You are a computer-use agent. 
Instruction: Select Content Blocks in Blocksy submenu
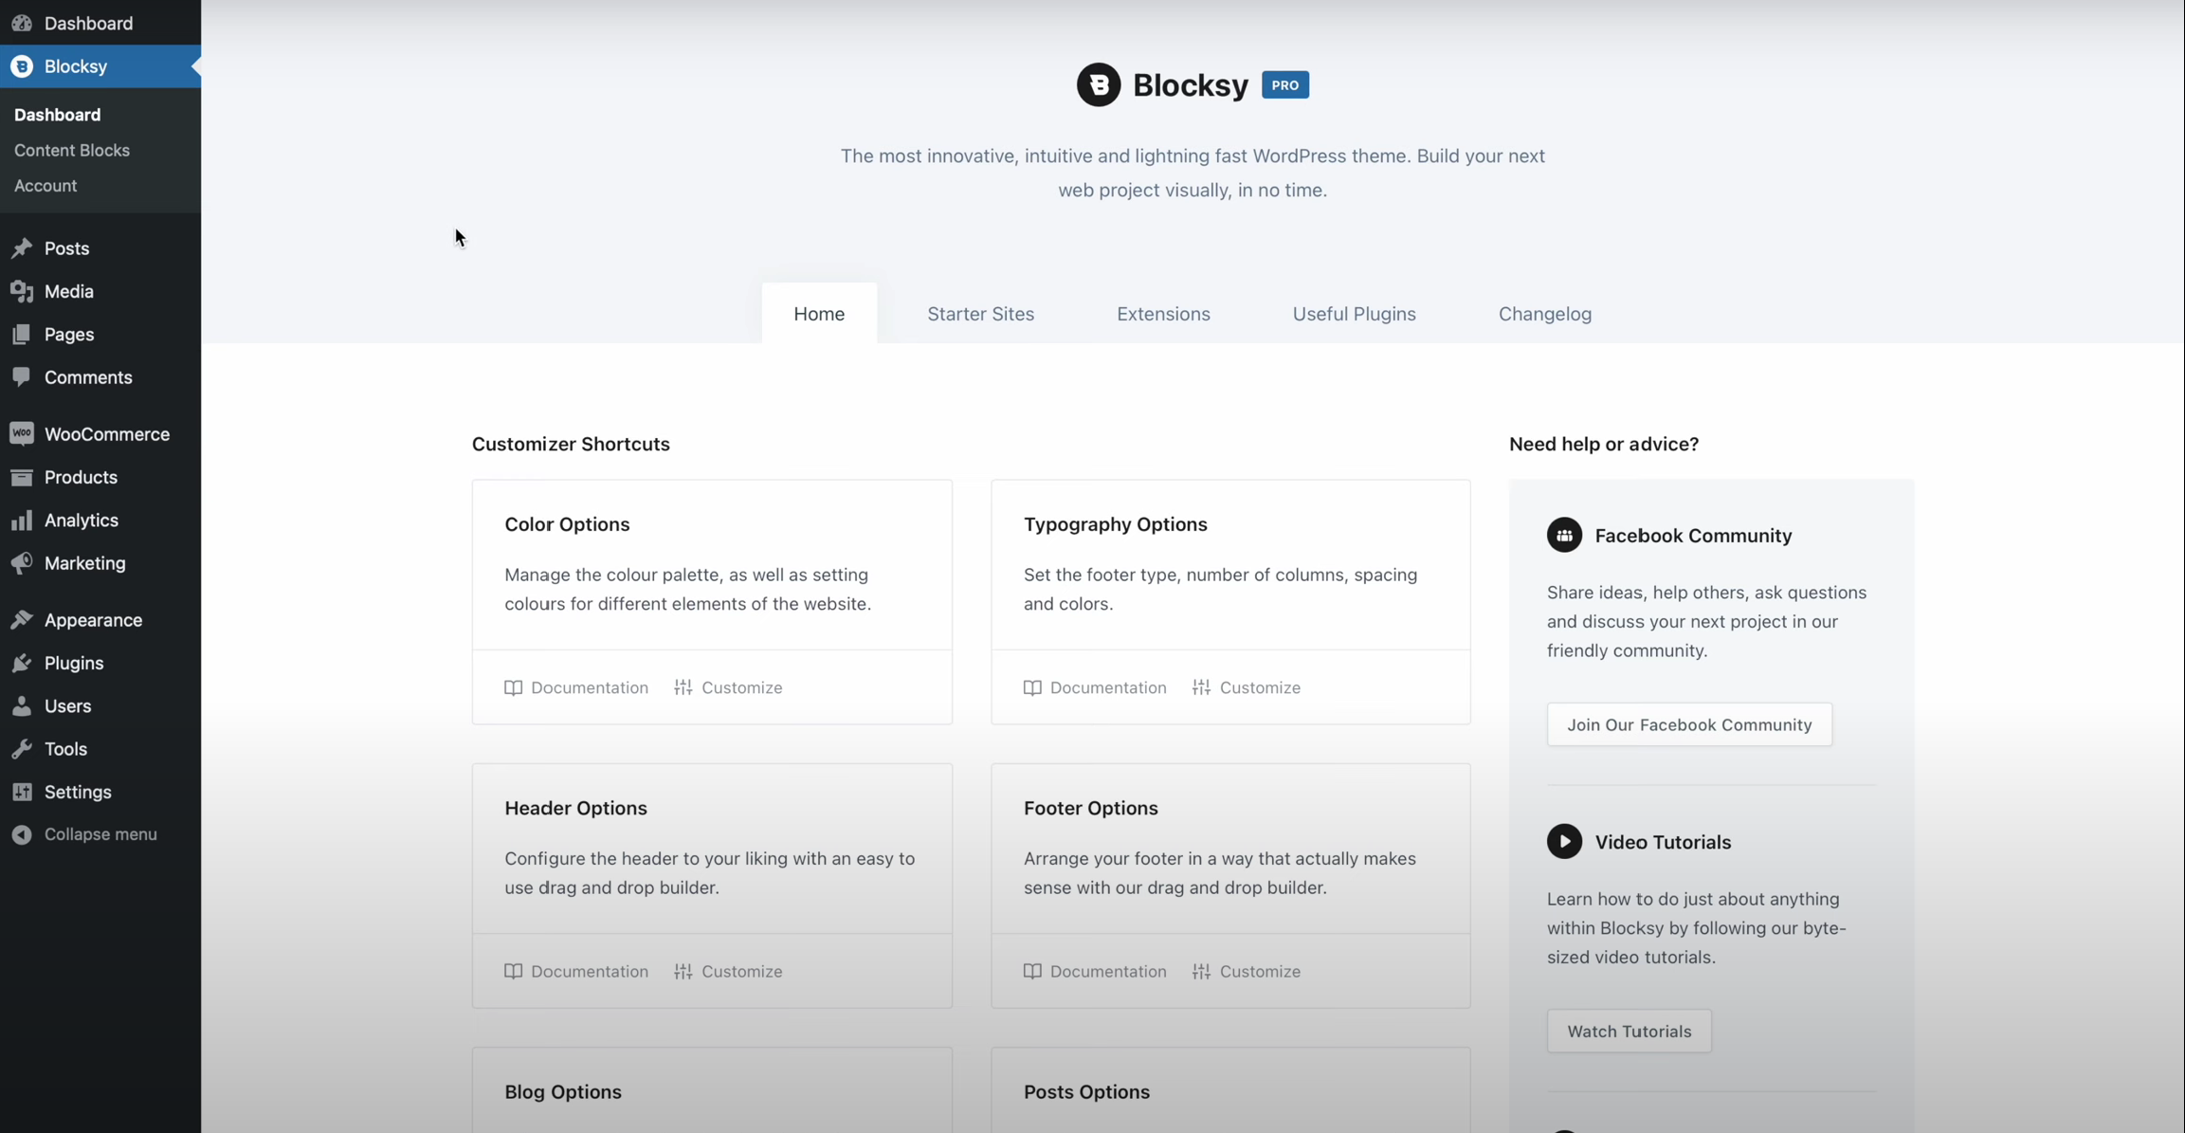click(x=72, y=150)
